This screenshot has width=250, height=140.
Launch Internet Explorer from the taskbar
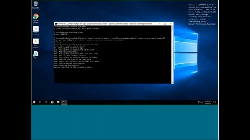[x=52, y=102]
